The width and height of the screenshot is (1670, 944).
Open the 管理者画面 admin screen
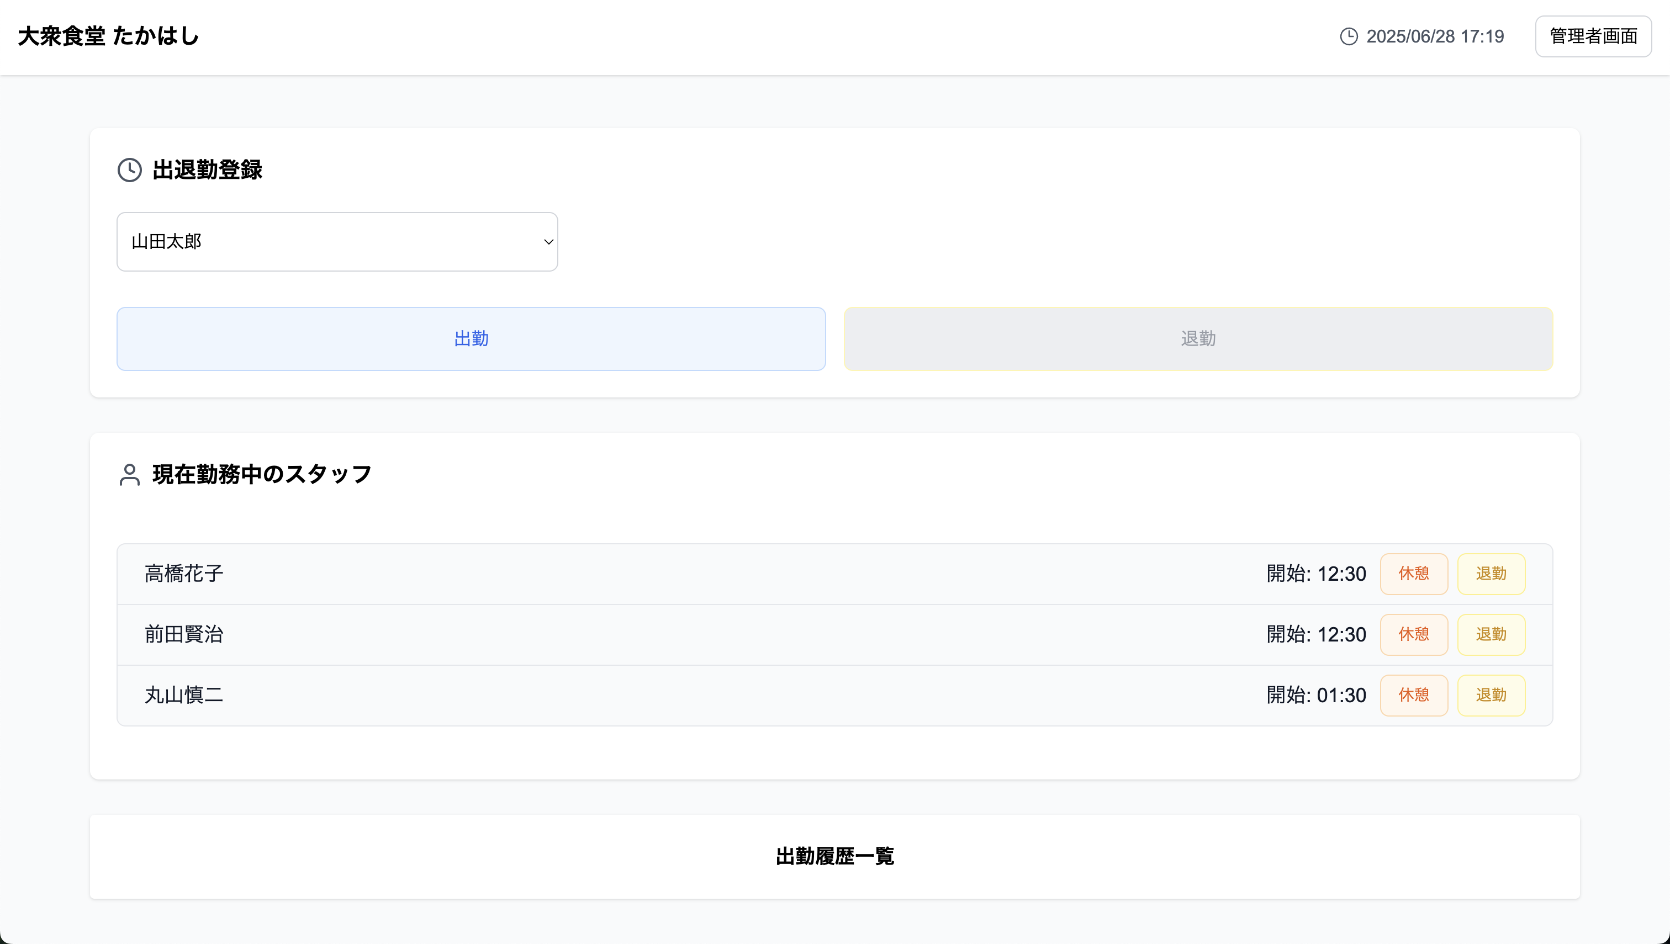[x=1593, y=36]
